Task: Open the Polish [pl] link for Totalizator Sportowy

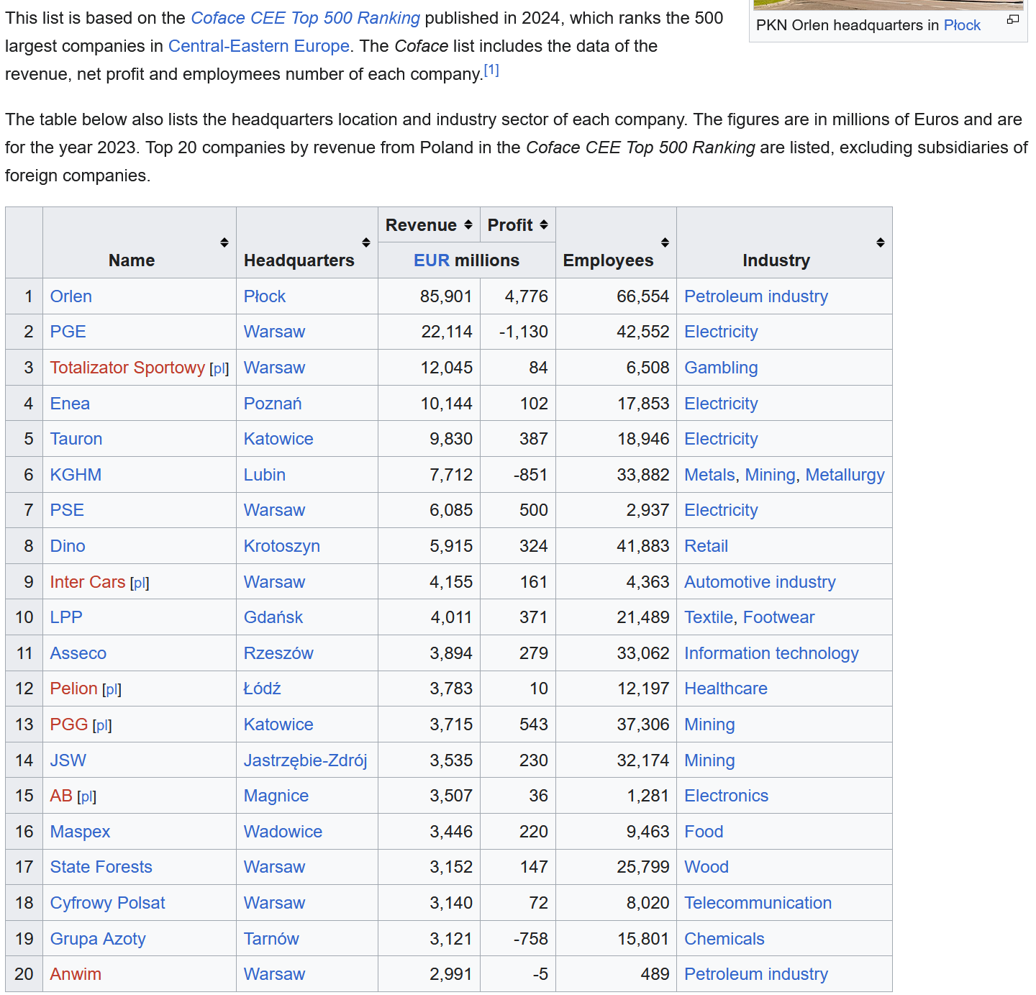Action: pos(219,368)
